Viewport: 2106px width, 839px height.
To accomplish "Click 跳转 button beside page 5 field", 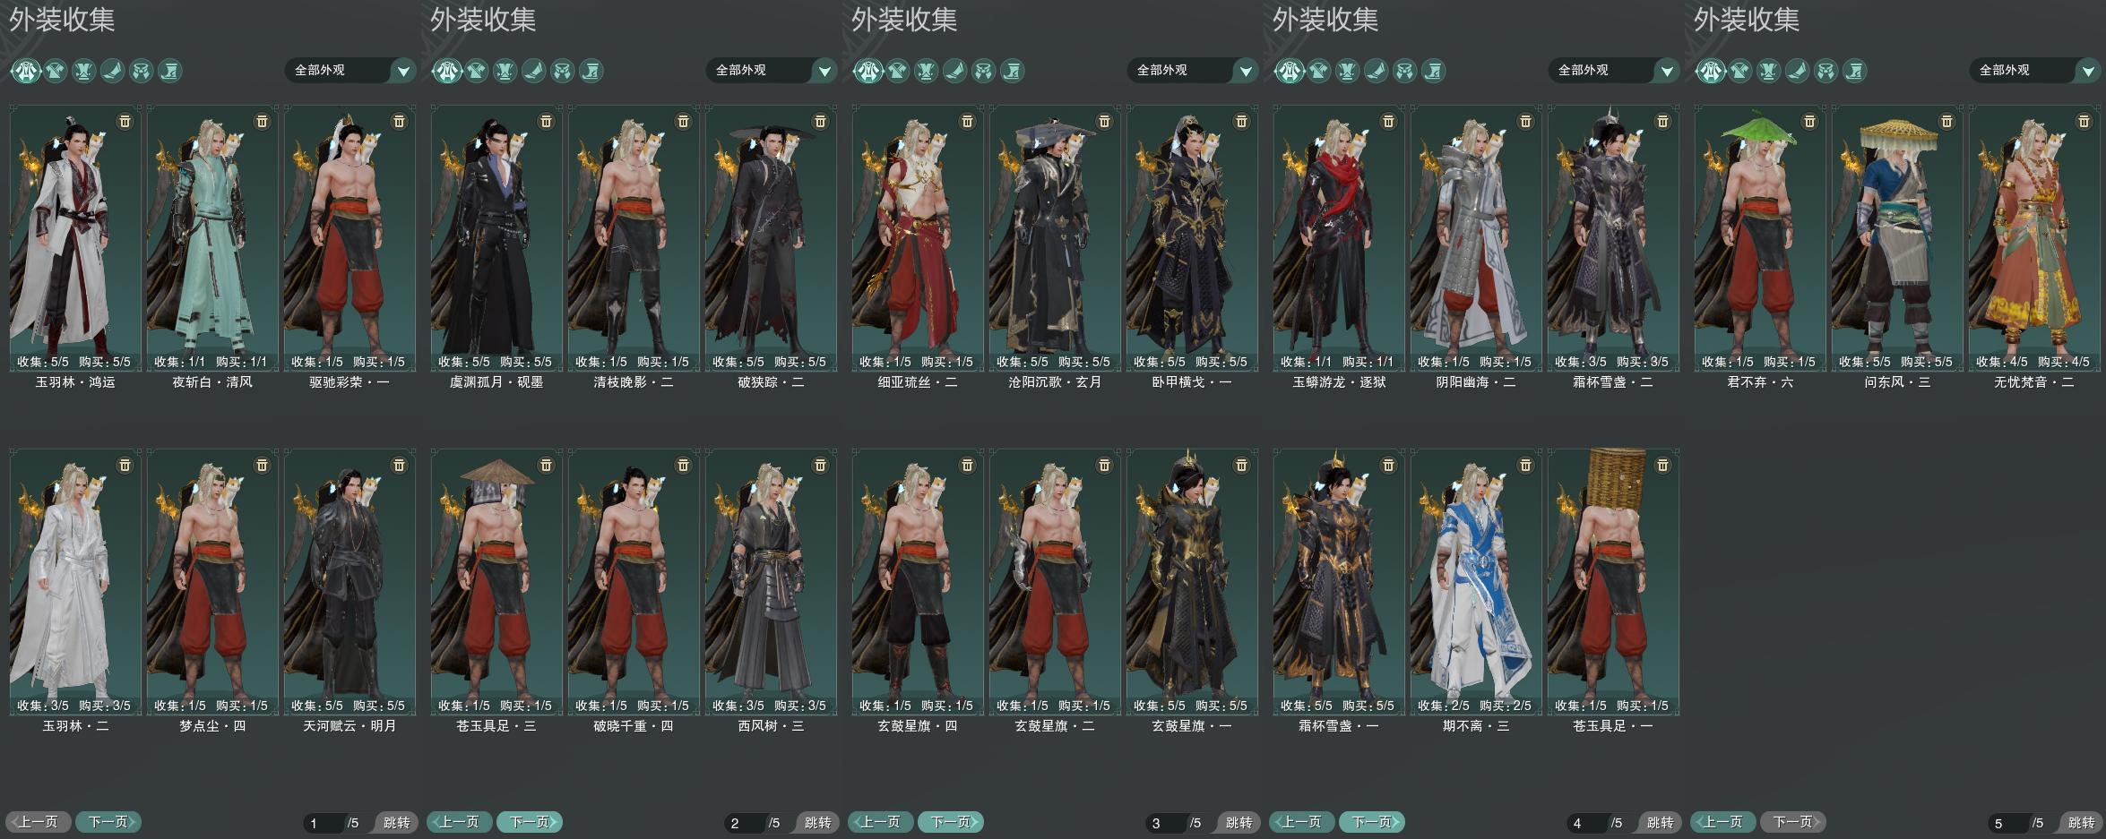I will pyautogui.click(x=2080, y=822).
